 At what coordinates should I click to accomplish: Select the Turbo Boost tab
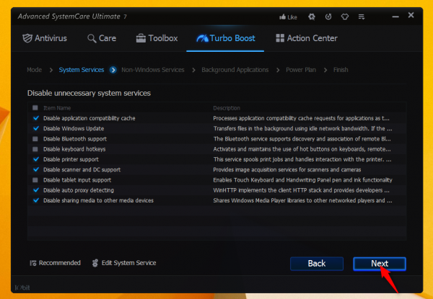226,38
